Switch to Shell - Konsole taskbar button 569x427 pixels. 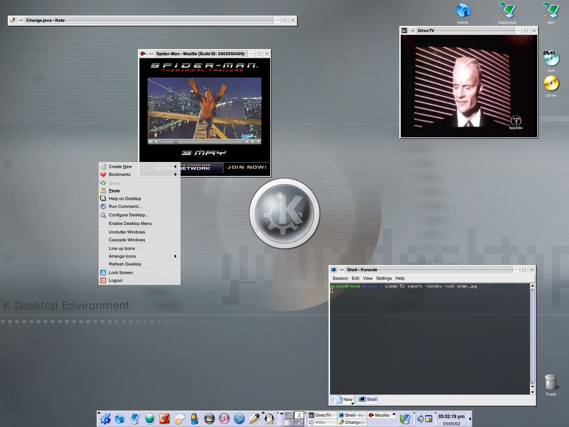(x=352, y=415)
